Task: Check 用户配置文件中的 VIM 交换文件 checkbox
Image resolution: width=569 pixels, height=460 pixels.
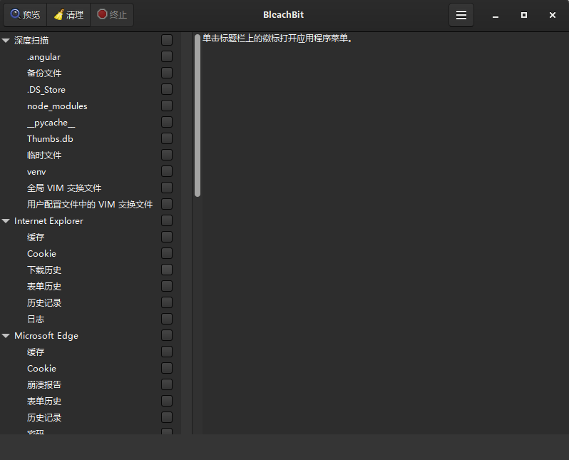Action: tap(167, 205)
